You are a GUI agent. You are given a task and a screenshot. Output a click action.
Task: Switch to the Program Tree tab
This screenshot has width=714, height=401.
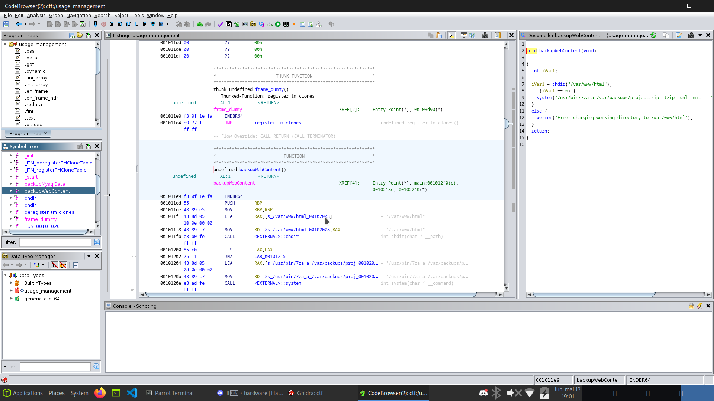(25, 133)
